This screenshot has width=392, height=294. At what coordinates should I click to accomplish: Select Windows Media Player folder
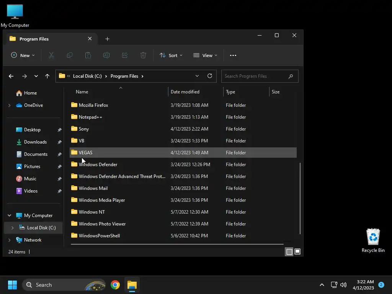click(183, 200)
